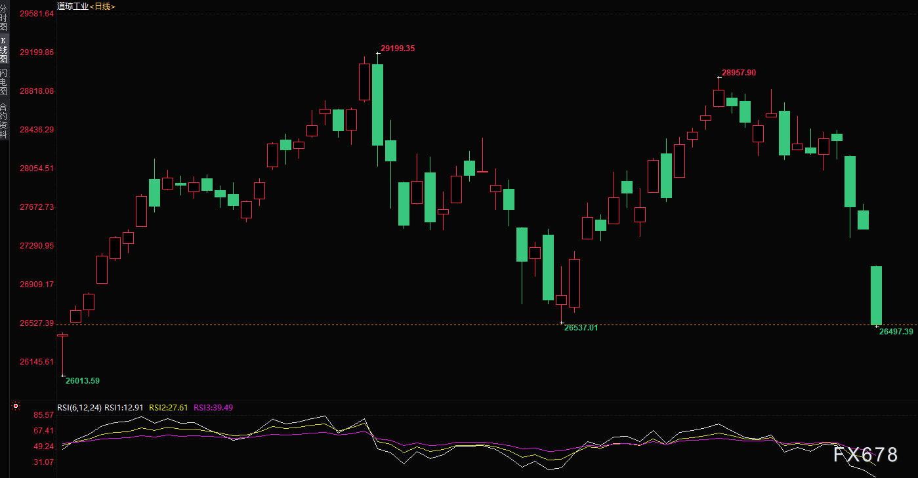
Task: Click the 26145.61 axis value
Action: tap(37, 361)
